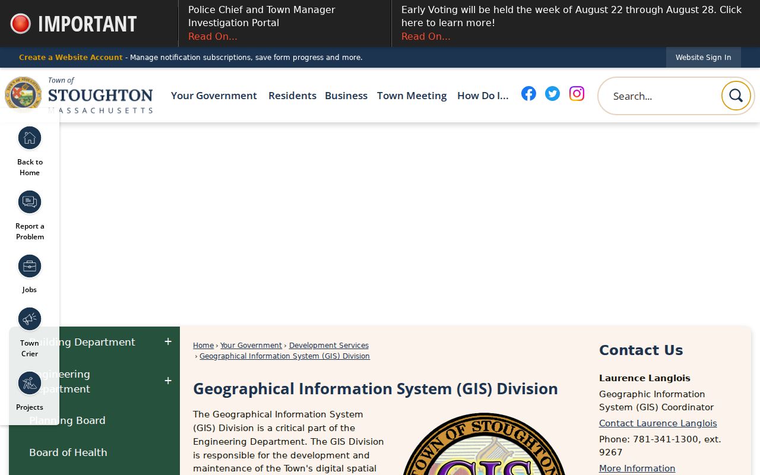This screenshot has height=475, width=760.
Task: Click the Contact Us heading
Action: (641, 350)
